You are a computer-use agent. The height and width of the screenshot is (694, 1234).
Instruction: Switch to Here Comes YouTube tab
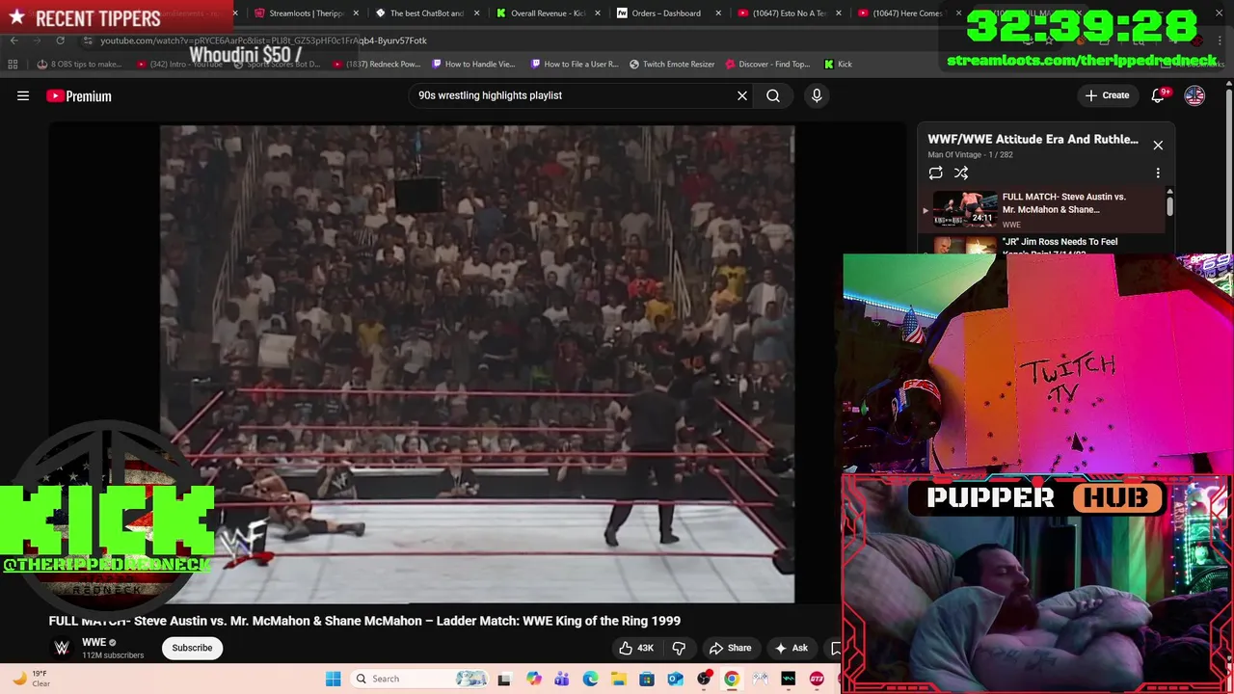tap(906, 13)
